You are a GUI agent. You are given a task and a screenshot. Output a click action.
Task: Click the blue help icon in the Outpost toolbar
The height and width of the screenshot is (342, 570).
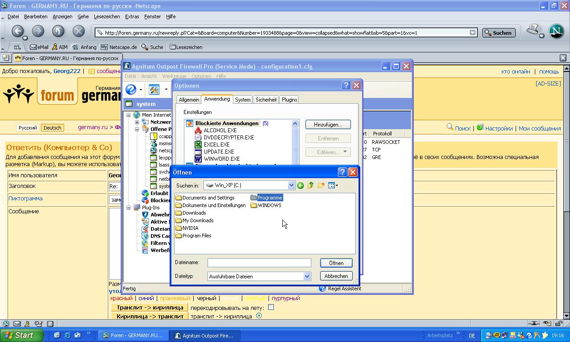[131, 90]
